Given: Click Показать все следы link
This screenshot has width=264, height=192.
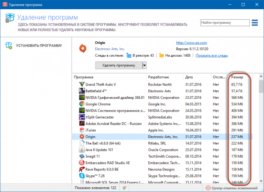Looking at the screenshot, I should click(212, 55).
